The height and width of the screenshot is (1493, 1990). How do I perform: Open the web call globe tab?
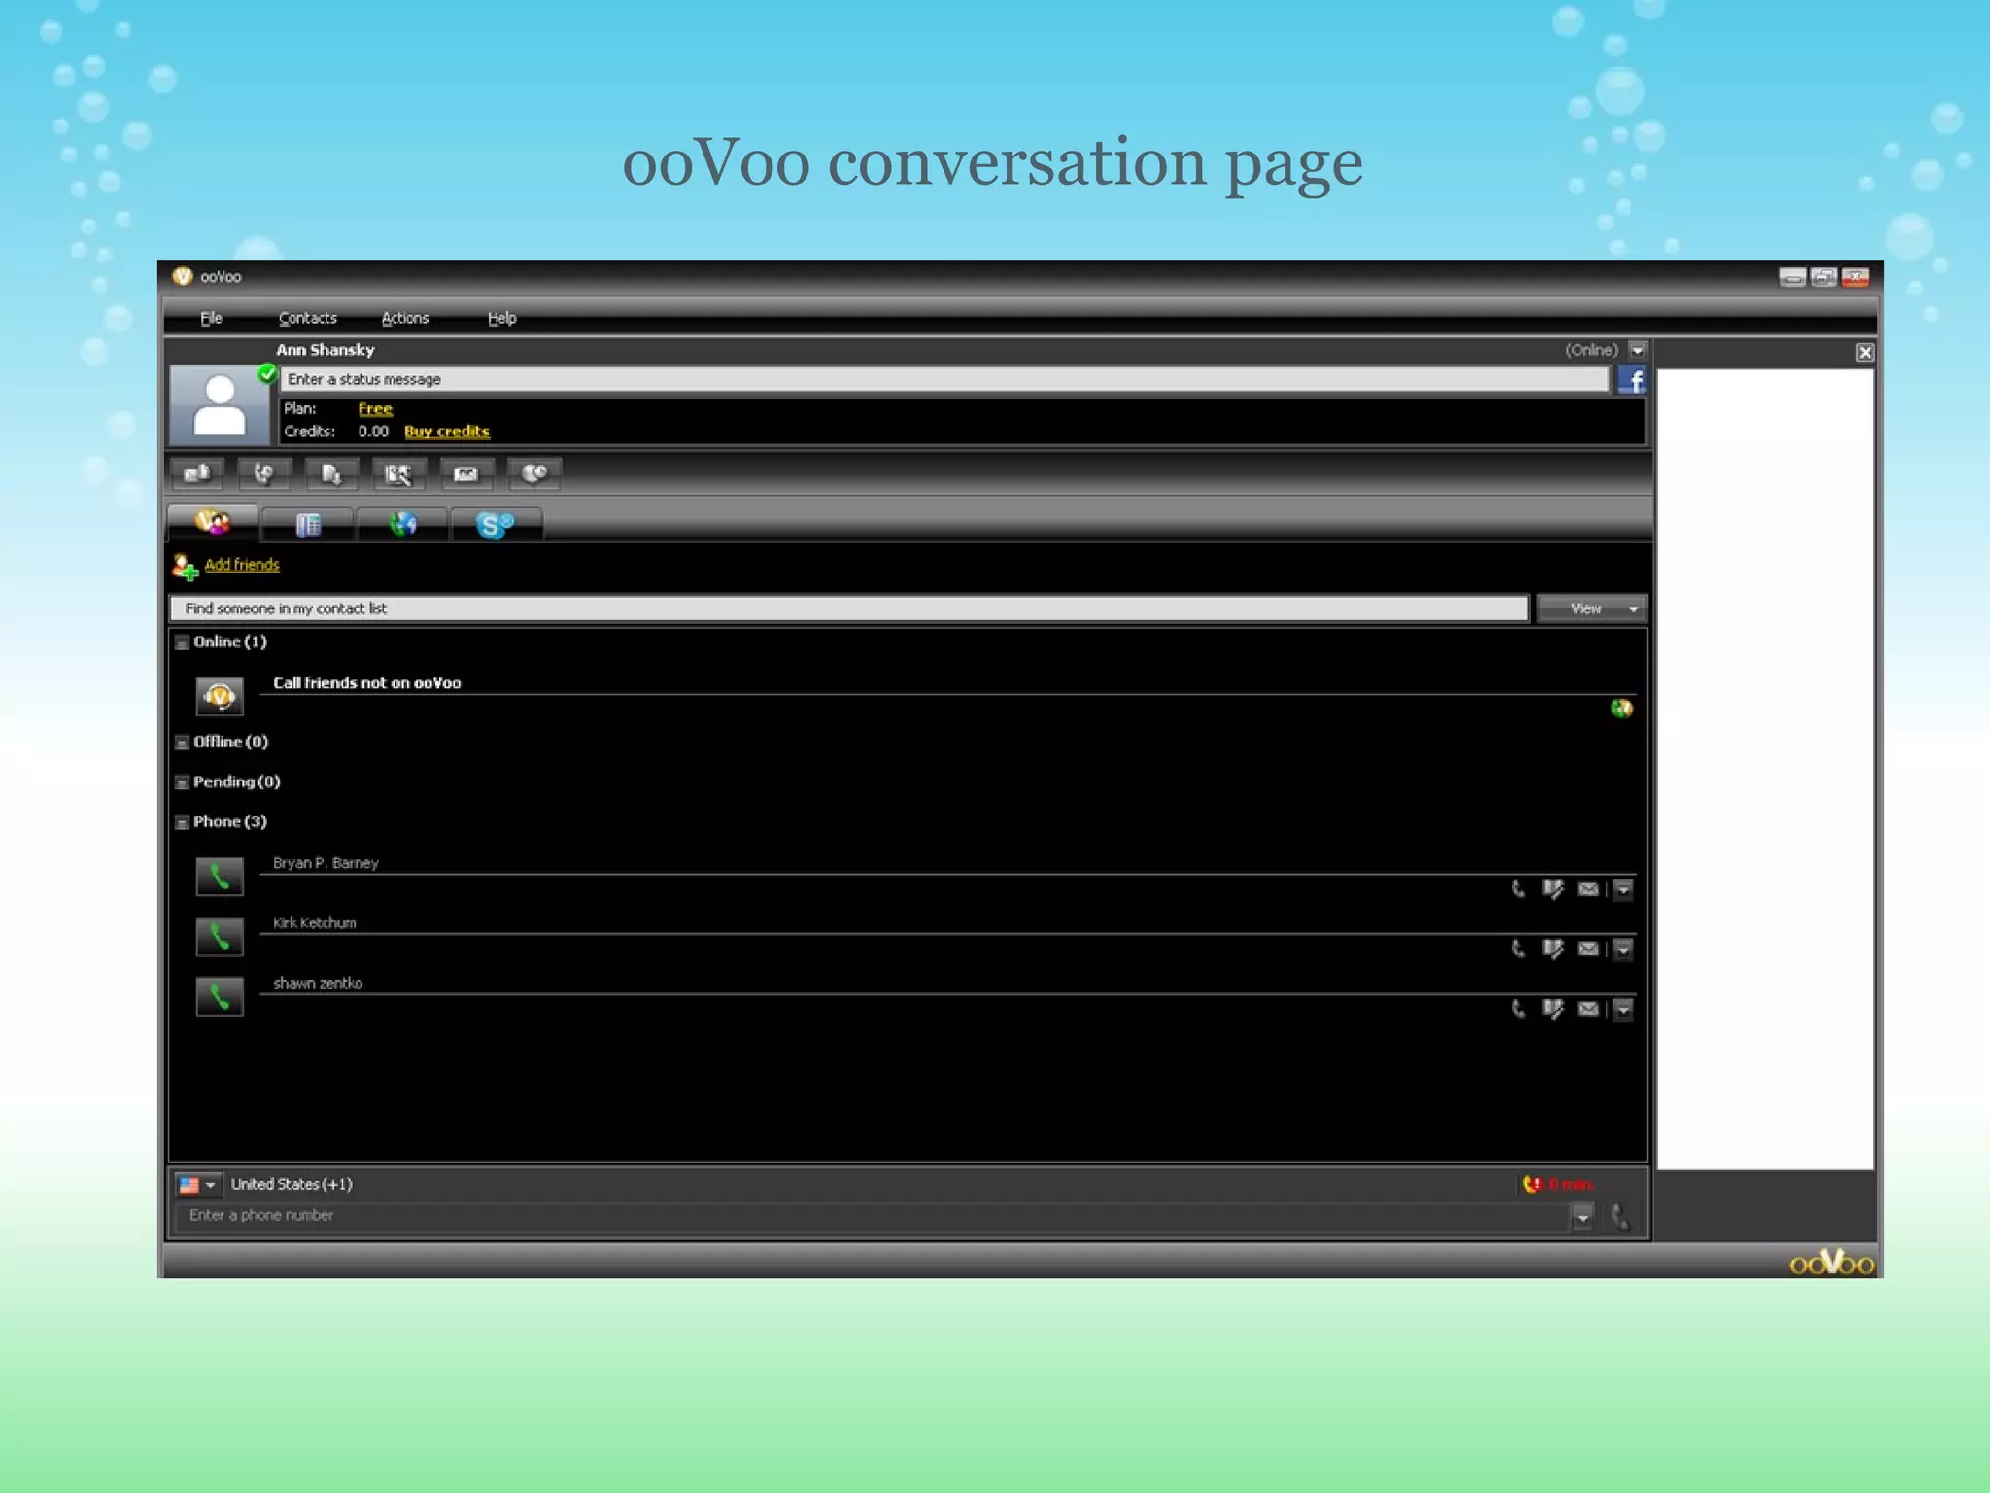coord(402,525)
